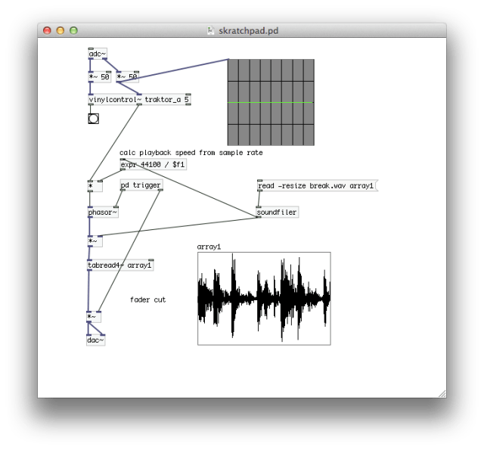Click the phasor~ oscillator object
This screenshot has width=484, height=450.
point(103,213)
